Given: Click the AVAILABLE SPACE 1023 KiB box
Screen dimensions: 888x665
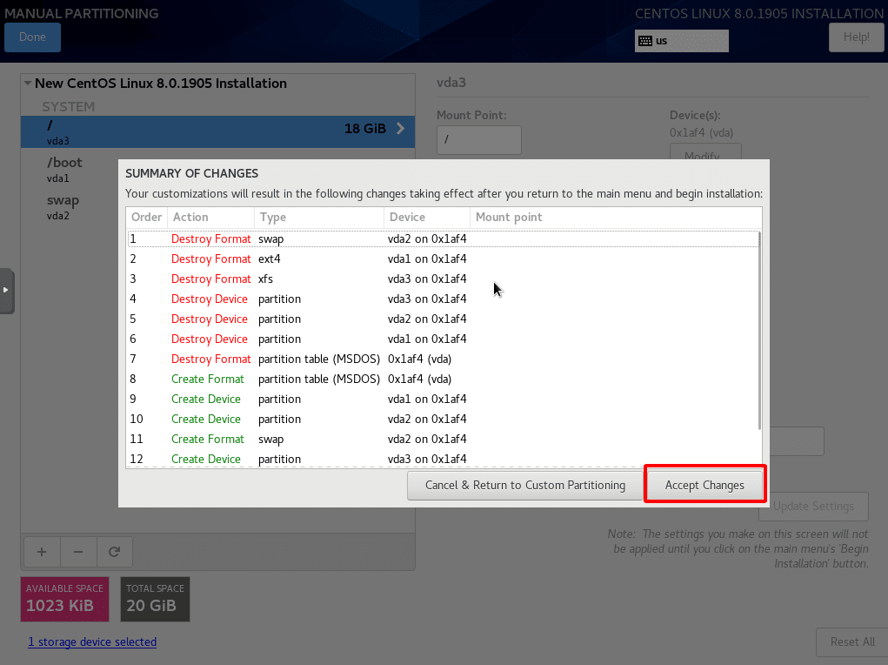Looking at the screenshot, I should coord(64,599).
